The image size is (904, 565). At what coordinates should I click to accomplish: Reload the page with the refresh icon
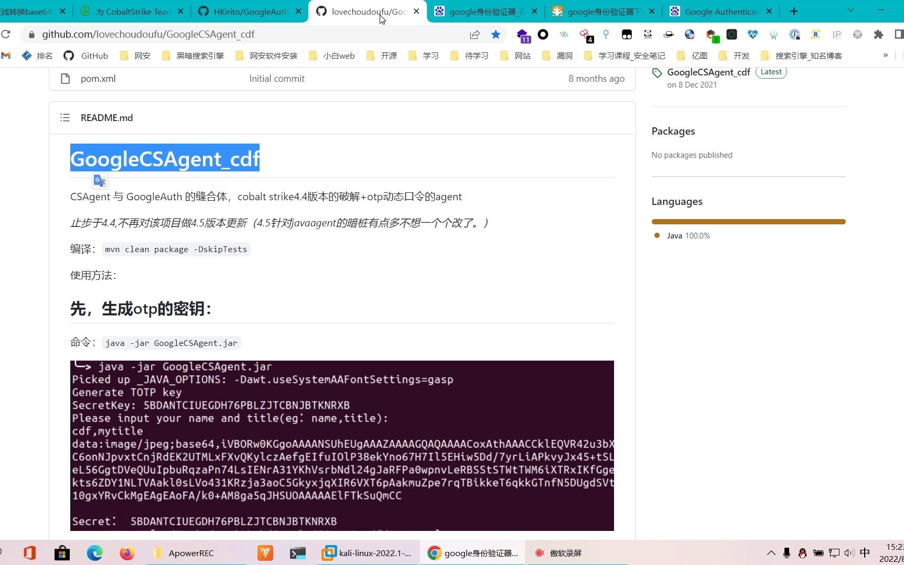click(x=6, y=34)
